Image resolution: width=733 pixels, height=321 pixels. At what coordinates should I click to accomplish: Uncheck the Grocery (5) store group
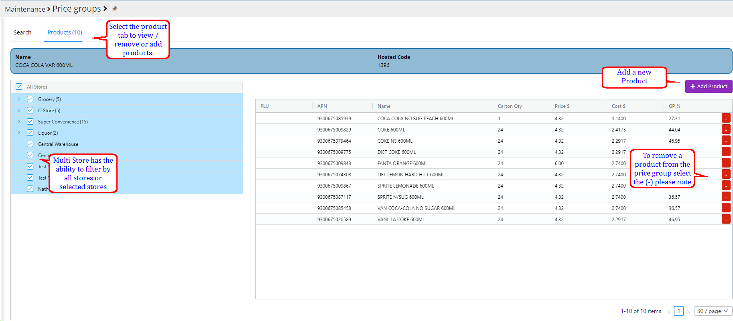point(30,99)
